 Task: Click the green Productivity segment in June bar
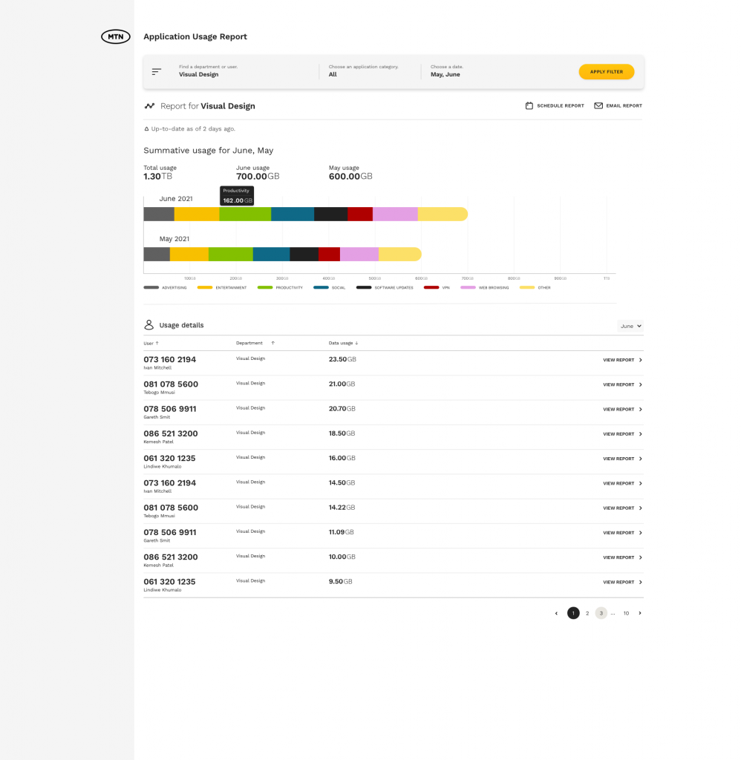point(245,214)
